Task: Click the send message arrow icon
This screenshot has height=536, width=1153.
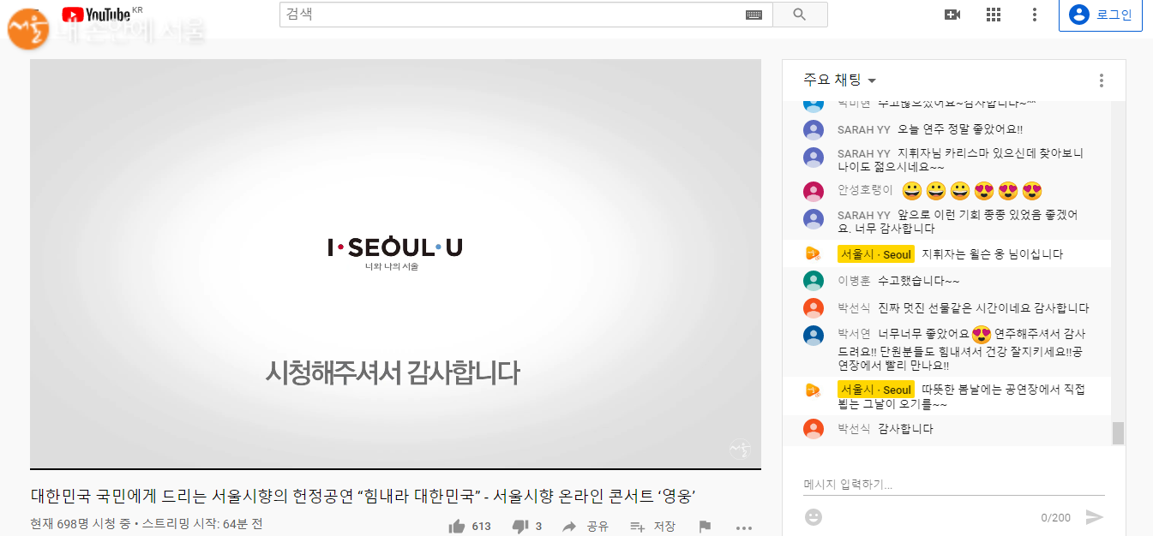Action: pyautogui.click(x=1094, y=517)
